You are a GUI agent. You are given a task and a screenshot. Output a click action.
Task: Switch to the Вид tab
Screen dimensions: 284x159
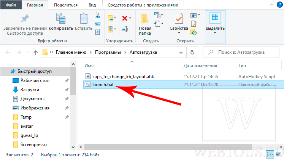92,5
